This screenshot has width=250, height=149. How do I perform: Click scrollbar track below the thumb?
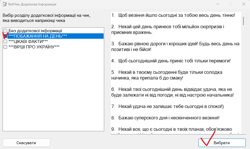click(x=243, y=85)
